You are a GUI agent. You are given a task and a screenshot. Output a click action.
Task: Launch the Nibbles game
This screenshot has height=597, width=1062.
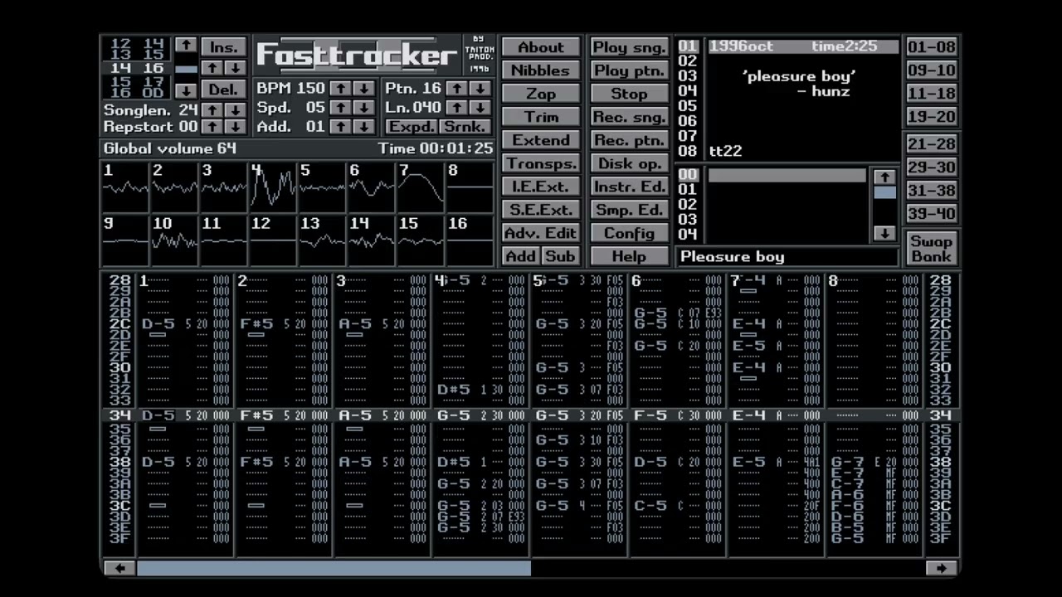[541, 70]
